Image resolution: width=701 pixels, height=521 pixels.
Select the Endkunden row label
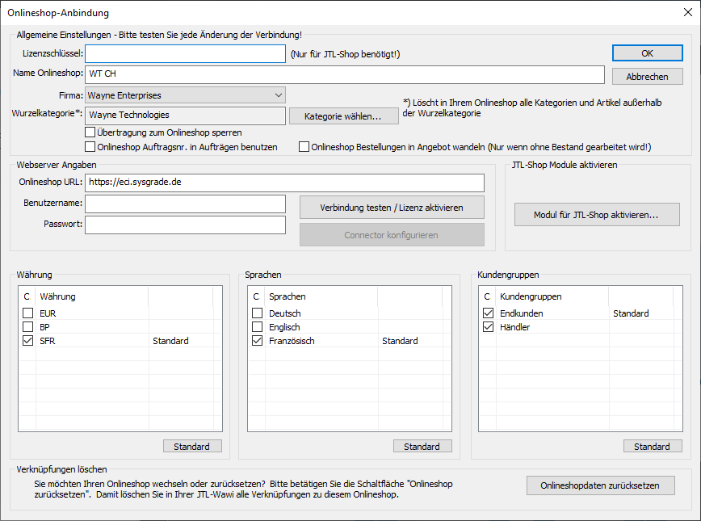[x=521, y=313]
